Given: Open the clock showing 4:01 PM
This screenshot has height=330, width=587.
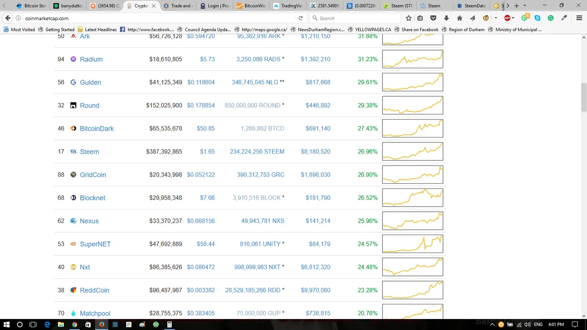Looking at the screenshot, I should (556, 324).
